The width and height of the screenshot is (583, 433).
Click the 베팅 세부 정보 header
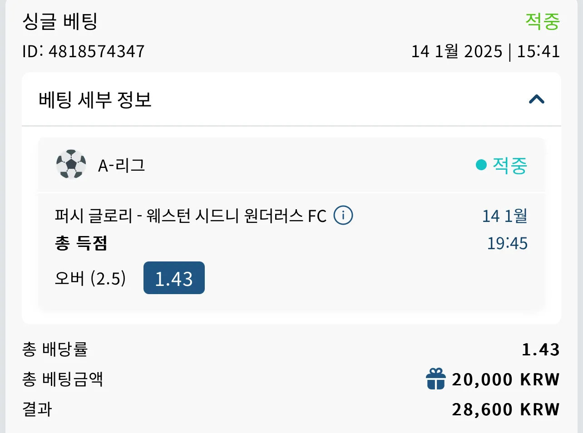(291, 99)
